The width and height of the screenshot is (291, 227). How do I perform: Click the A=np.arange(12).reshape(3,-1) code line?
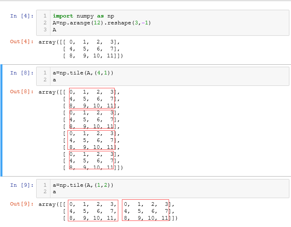click(x=102, y=23)
